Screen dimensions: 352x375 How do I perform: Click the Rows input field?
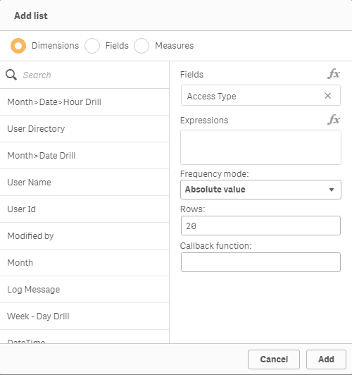pyautogui.click(x=260, y=226)
